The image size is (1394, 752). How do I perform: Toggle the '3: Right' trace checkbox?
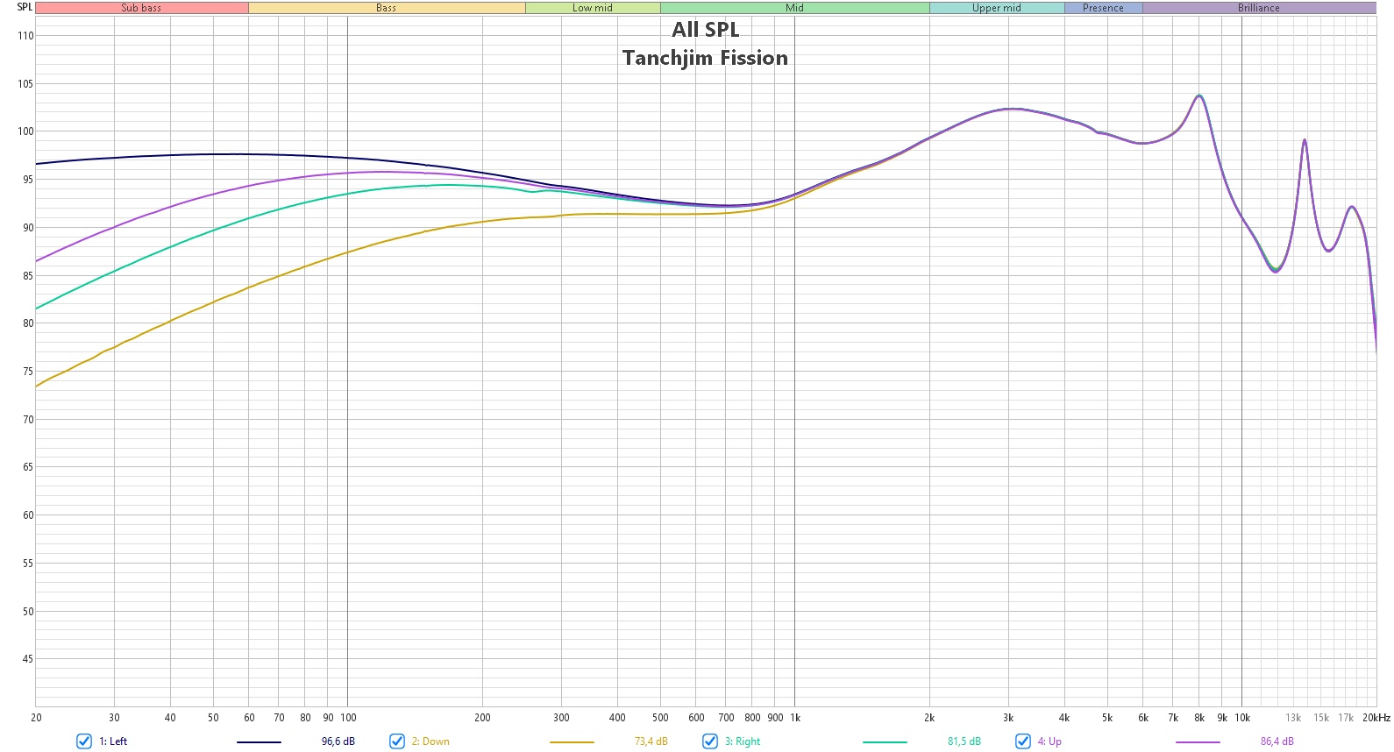pyautogui.click(x=710, y=741)
